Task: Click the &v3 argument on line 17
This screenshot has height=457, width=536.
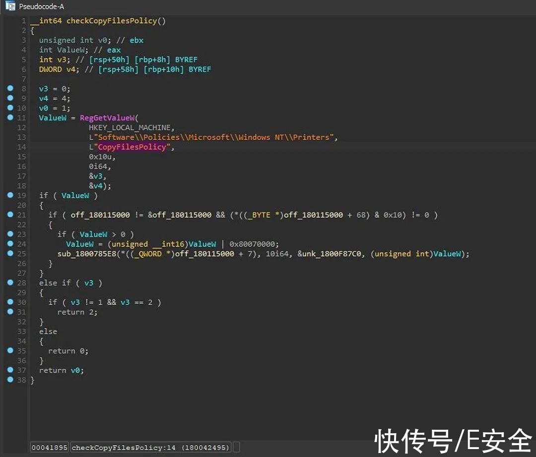Action: point(96,176)
